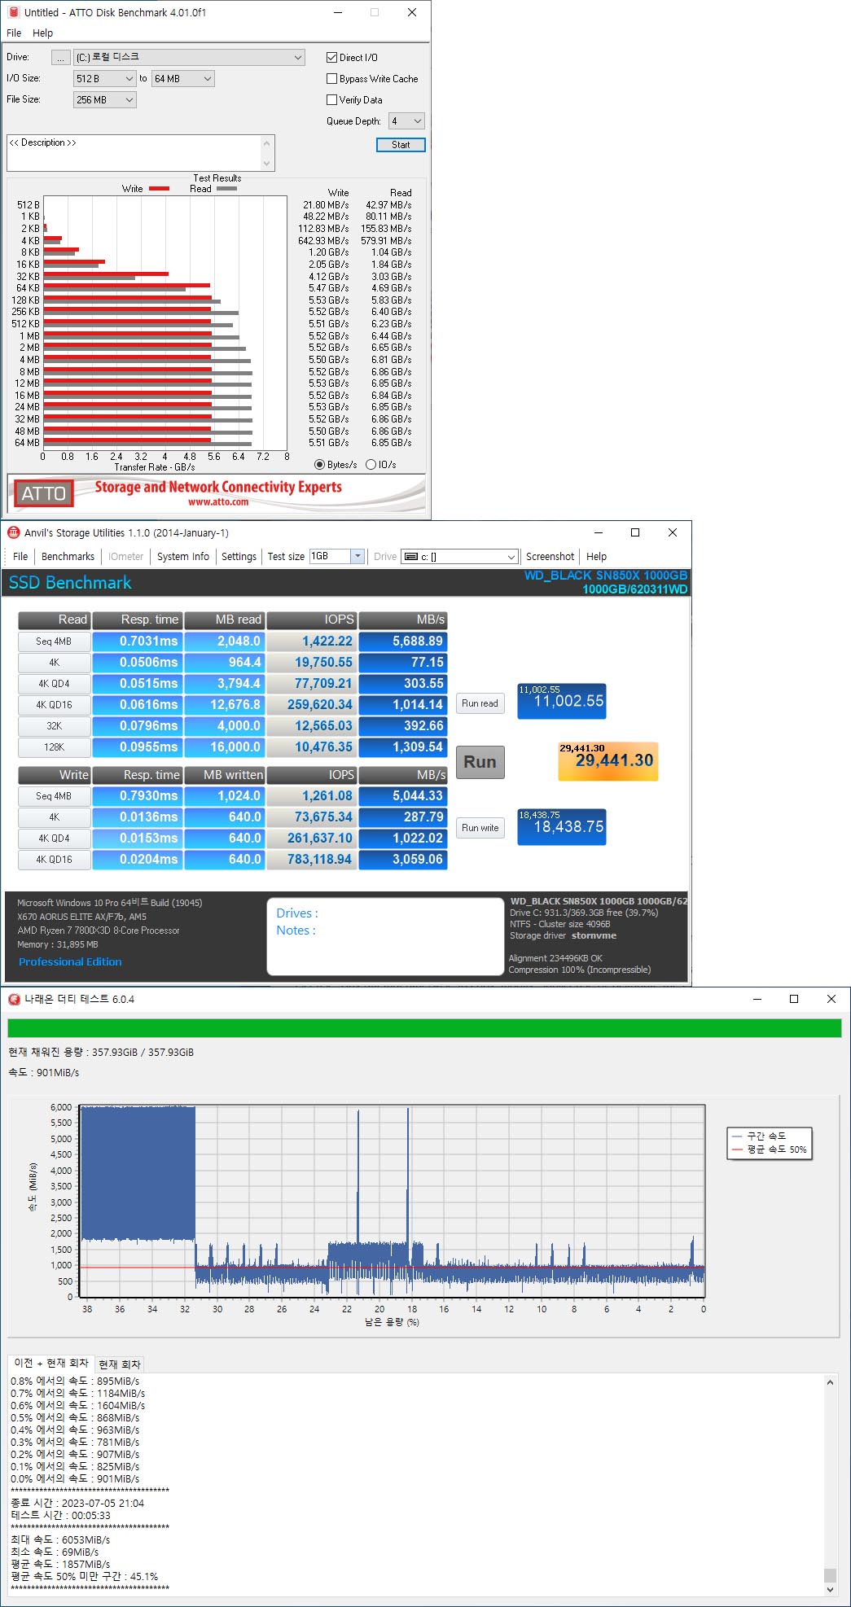
Task: Switch to the current run log tab
Action: 120,1364
